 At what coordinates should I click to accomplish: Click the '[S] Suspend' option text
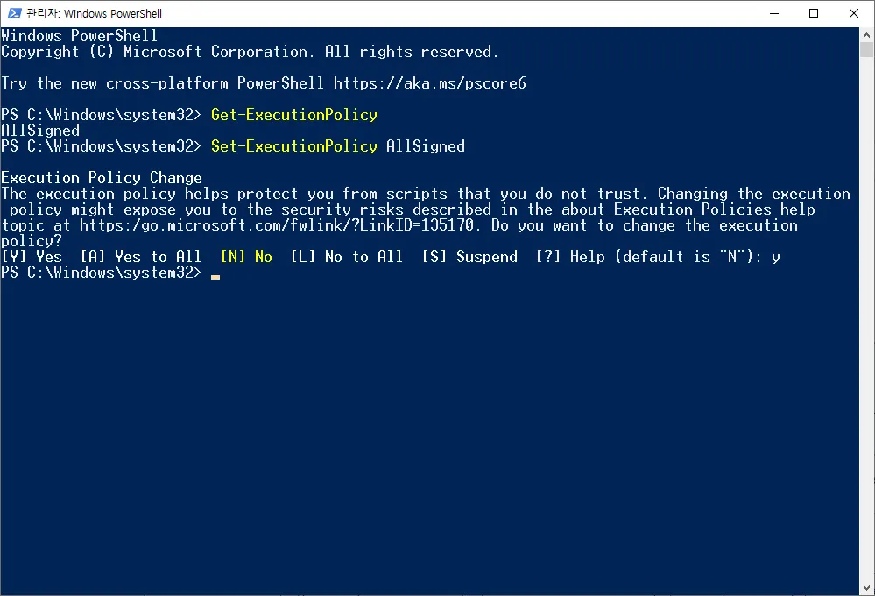(x=469, y=257)
